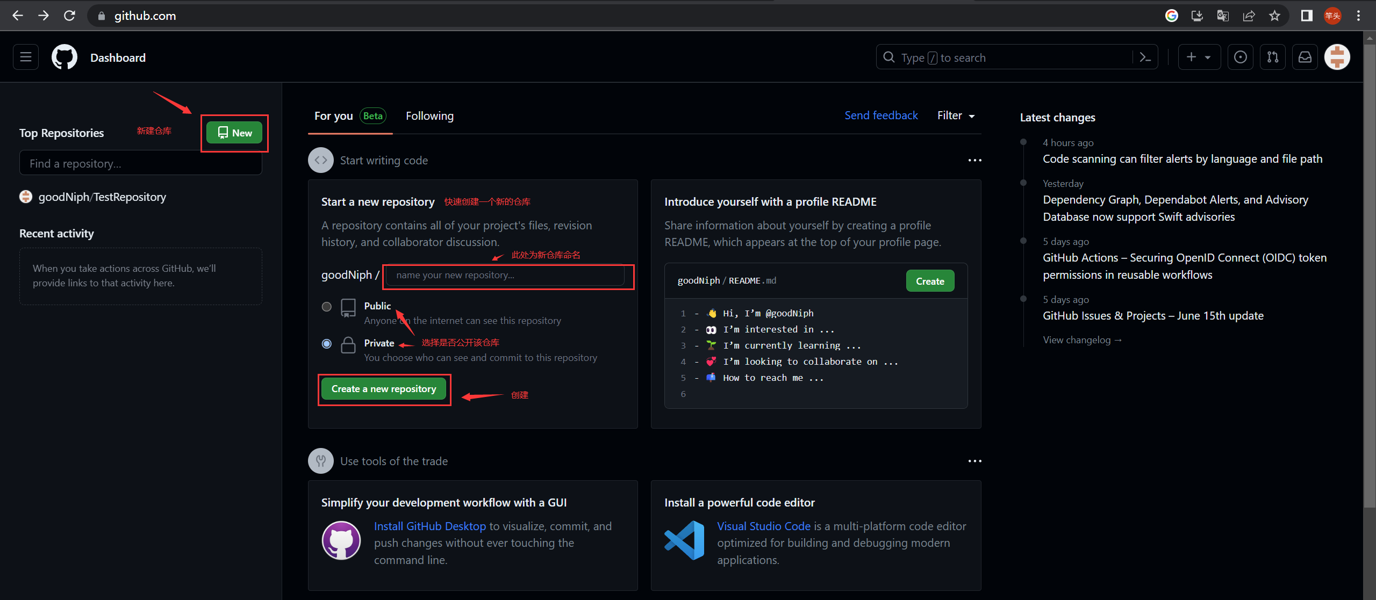The height and width of the screenshot is (600, 1376).
Task: Bookmark this page with star icon
Action: click(1274, 16)
